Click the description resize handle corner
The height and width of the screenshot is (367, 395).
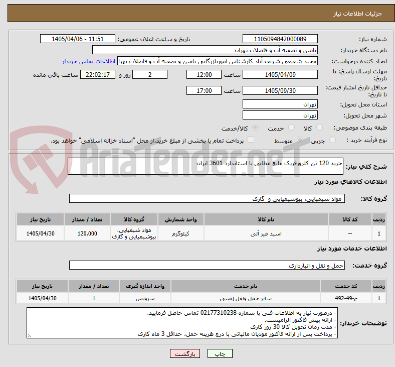(x=70, y=172)
